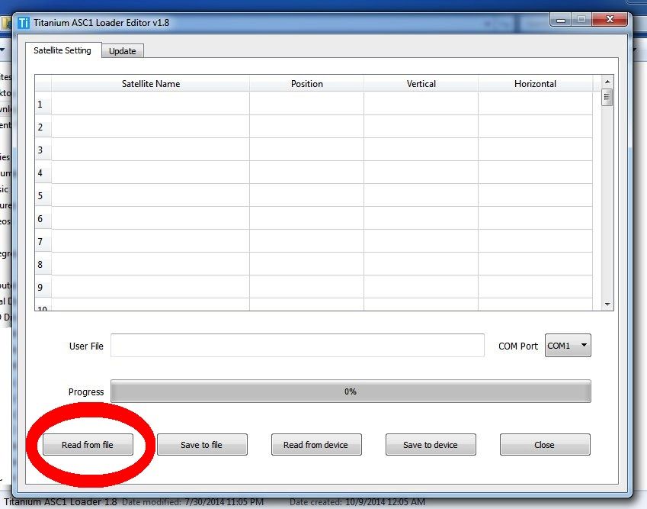The image size is (647, 509).
Task: Click the Position column header
Action: (x=306, y=83)
